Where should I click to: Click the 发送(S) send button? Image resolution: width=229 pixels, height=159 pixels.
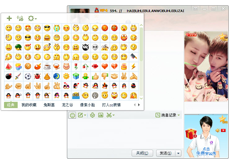coord(165,153)
